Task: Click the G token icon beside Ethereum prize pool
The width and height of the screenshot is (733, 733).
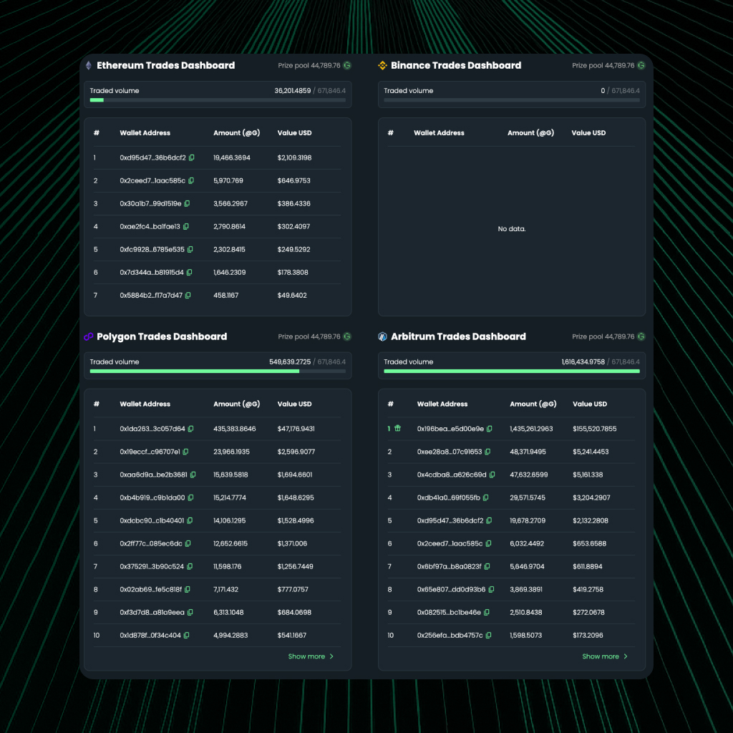Action: (347, 65)
